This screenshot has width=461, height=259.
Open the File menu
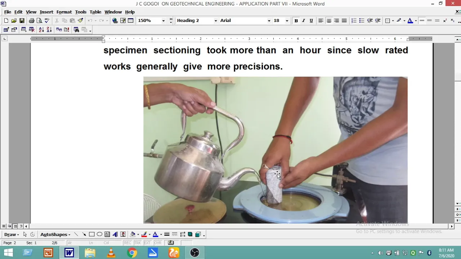(x=8, y=12)
